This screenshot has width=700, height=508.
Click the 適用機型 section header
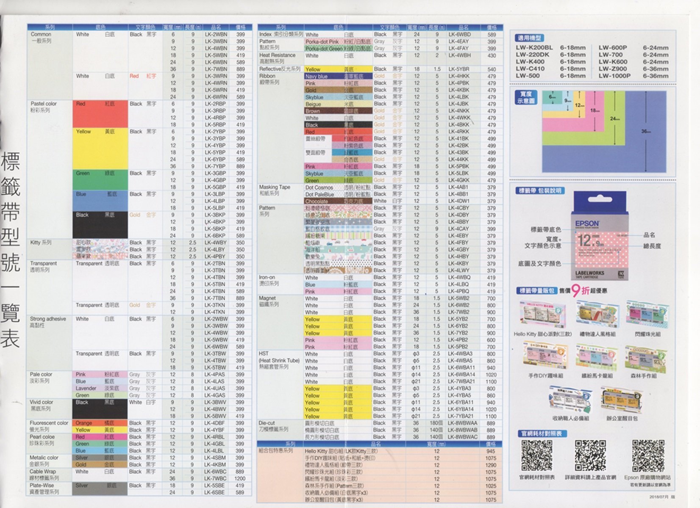click(x=530, y=38)
